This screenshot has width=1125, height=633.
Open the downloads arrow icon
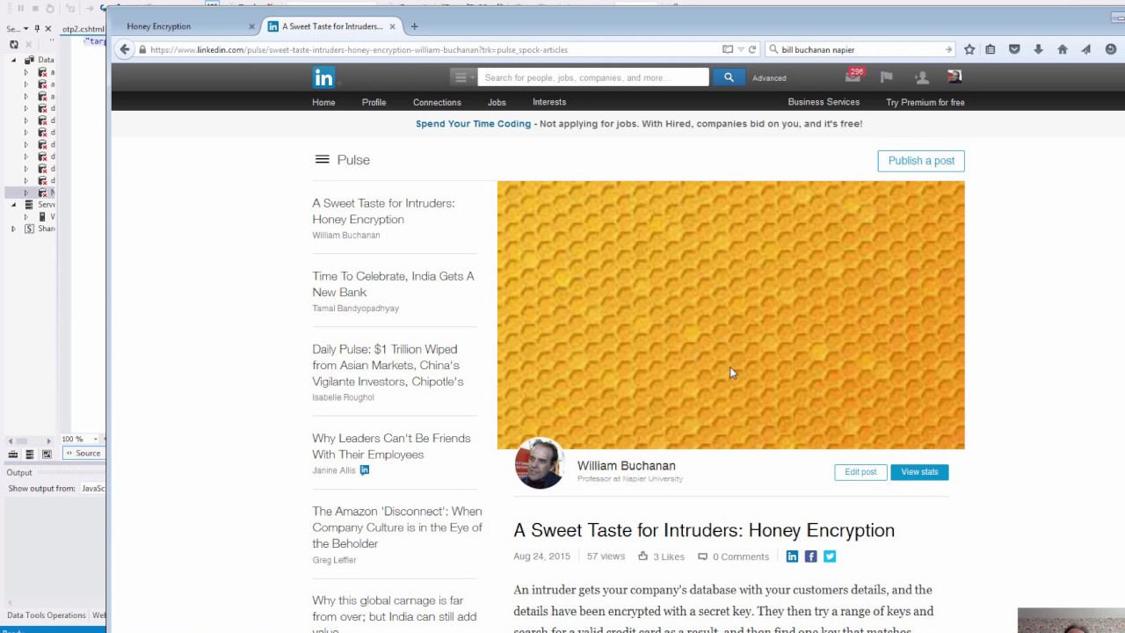(x=1038, y=49)
